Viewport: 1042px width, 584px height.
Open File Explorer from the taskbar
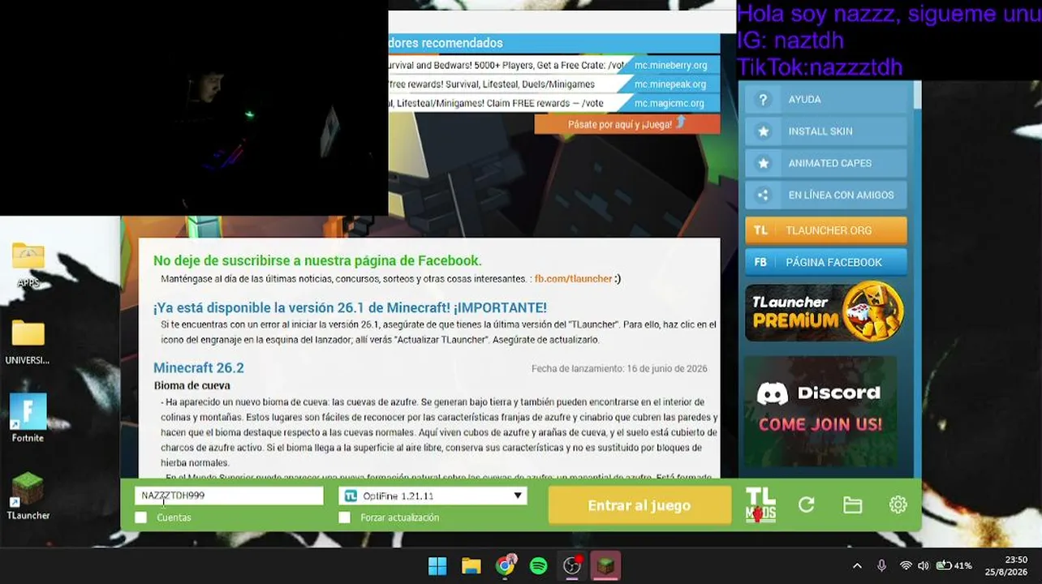pos(471,565)
